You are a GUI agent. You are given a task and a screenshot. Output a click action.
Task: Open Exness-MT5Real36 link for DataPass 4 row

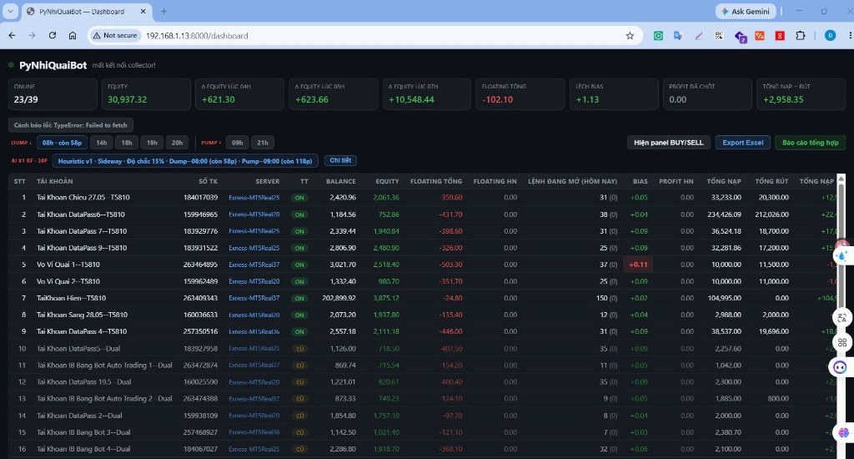tap(254, 331)
